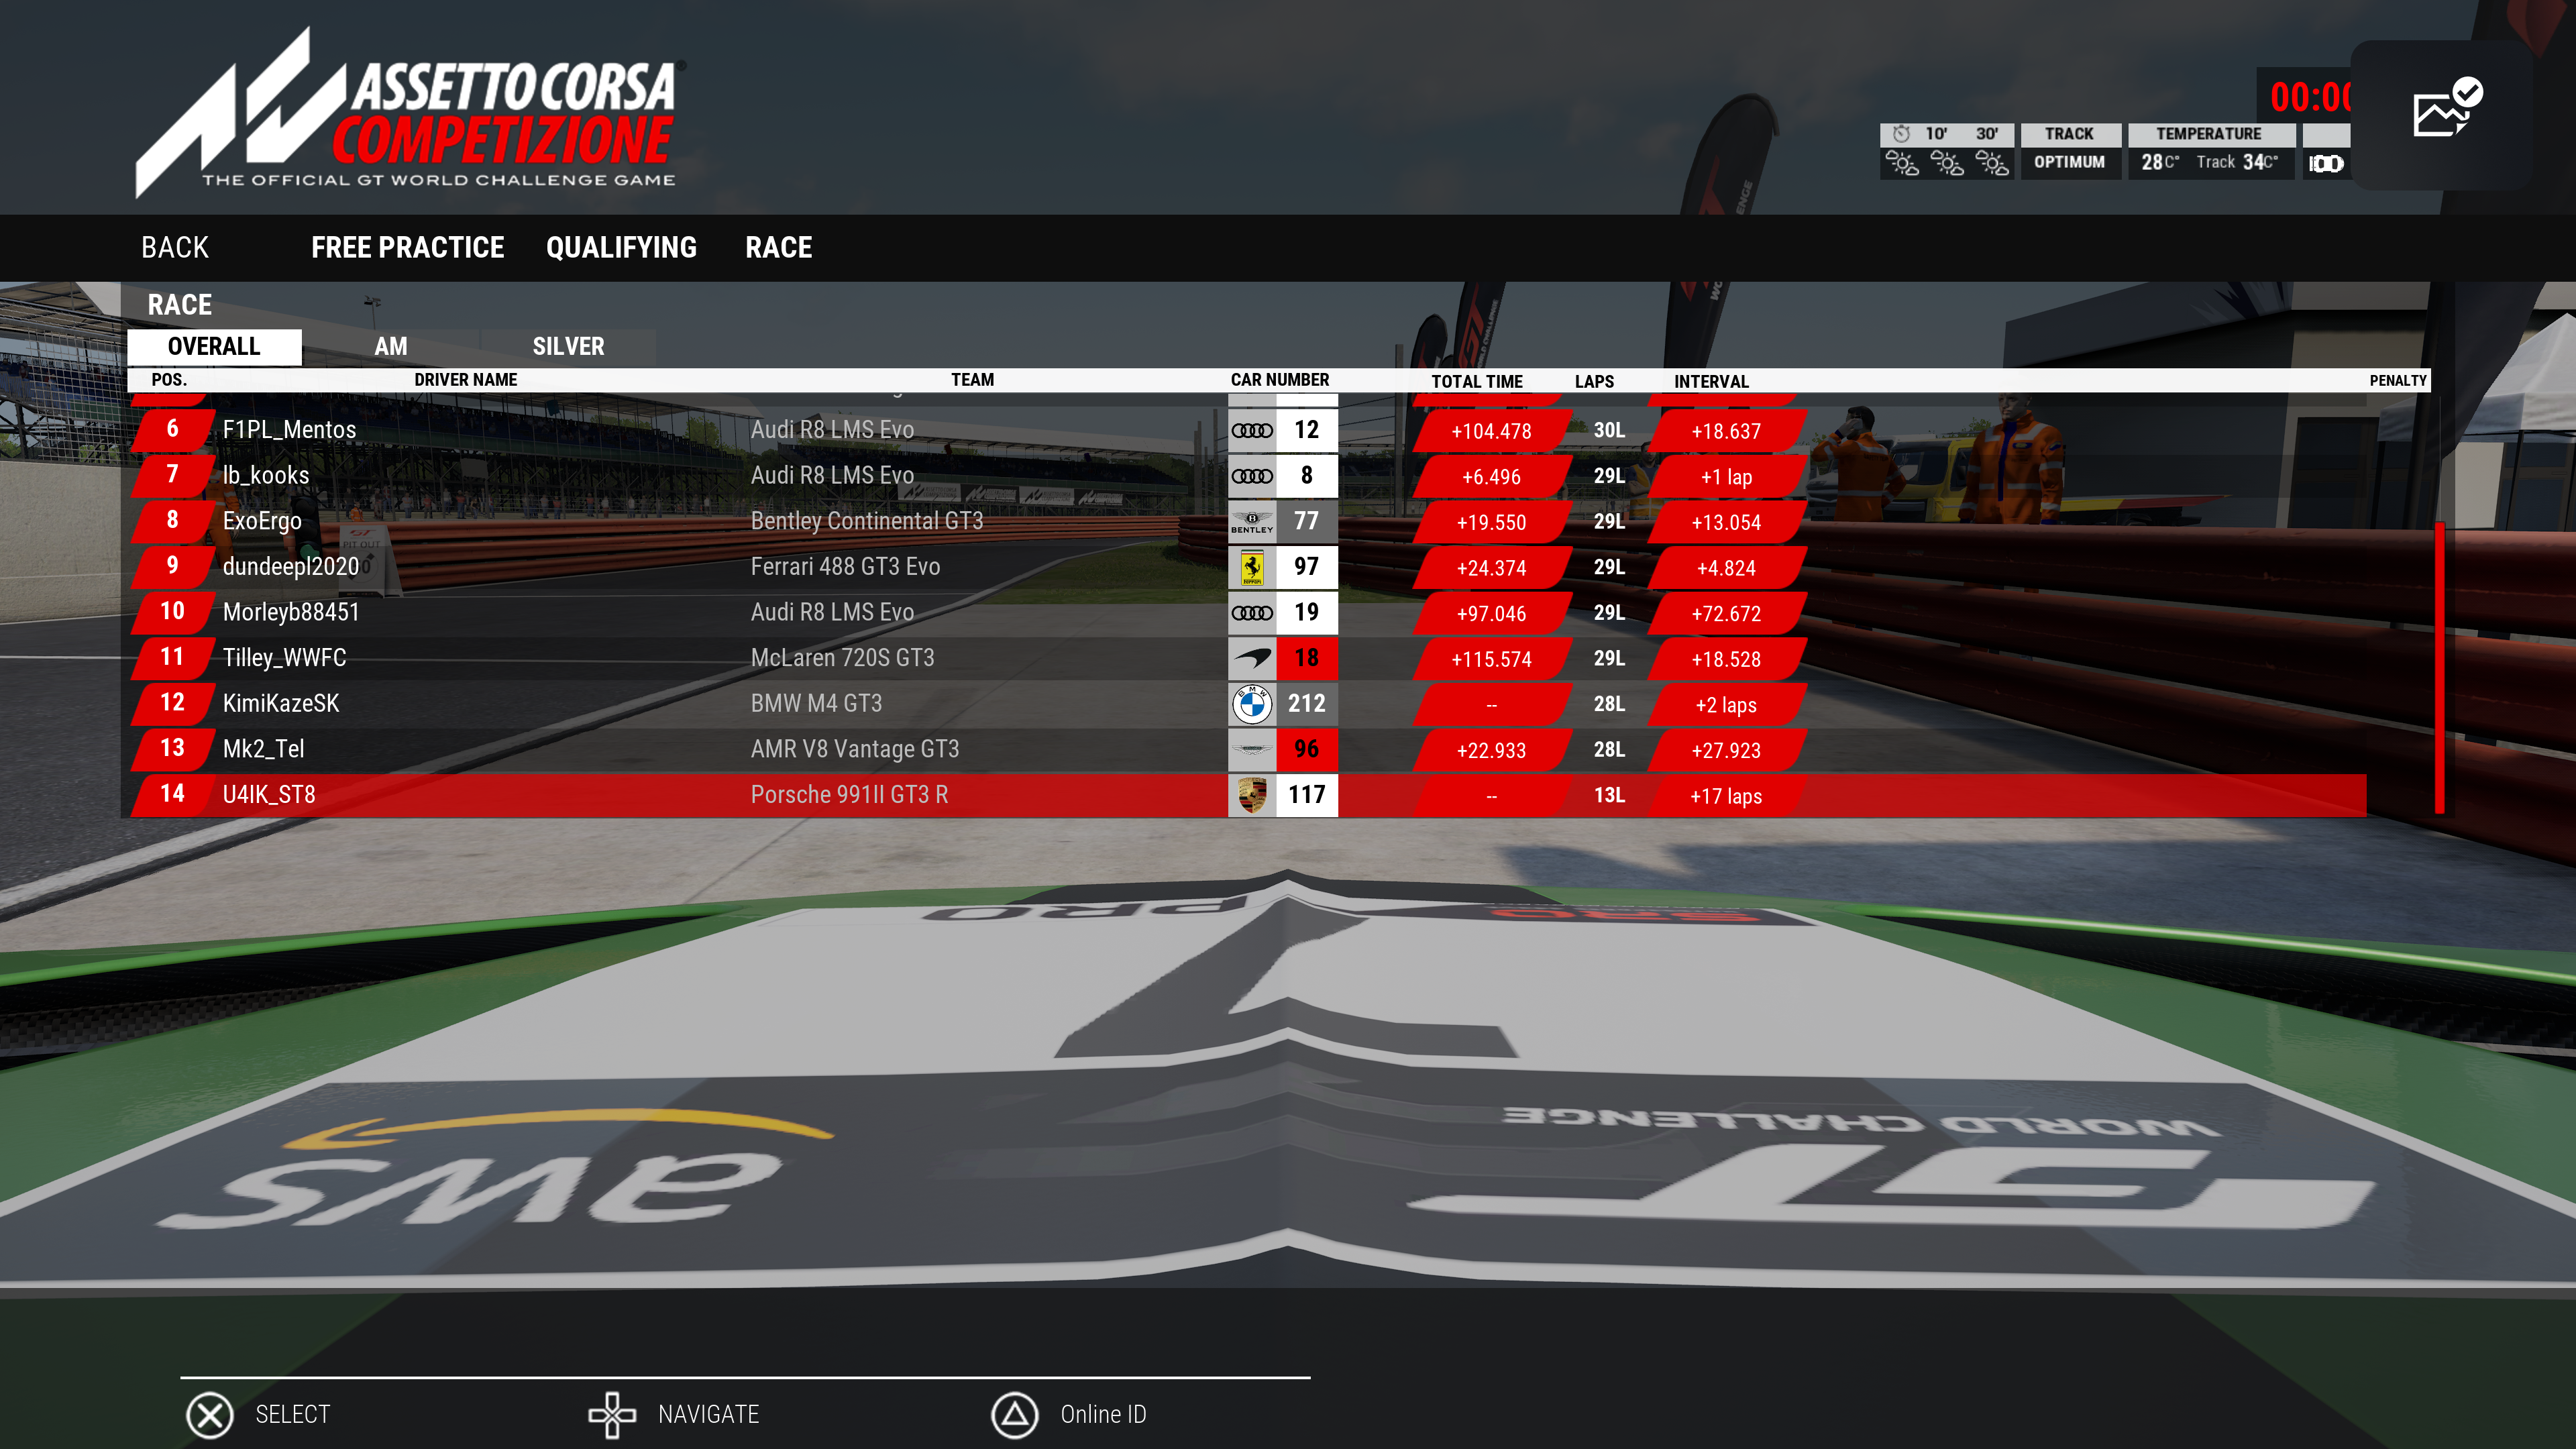The height and width of the screenshot is (1449, 2576).
Task: Click the McLaren logo for car 18
Action: pos(1252,658)
